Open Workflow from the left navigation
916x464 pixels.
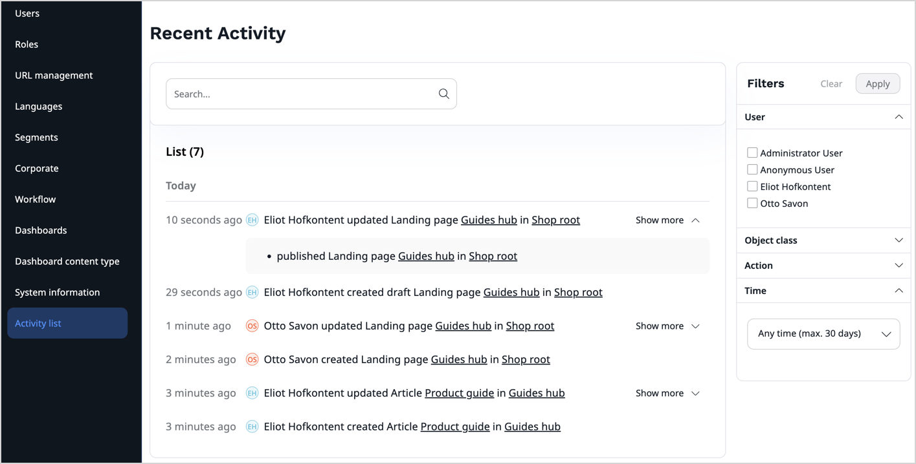(x=35, y=199)
